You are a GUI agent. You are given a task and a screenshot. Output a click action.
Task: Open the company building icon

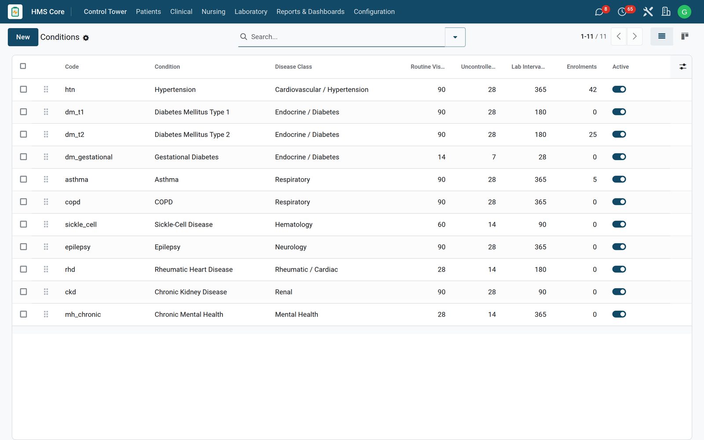(666, 12)
